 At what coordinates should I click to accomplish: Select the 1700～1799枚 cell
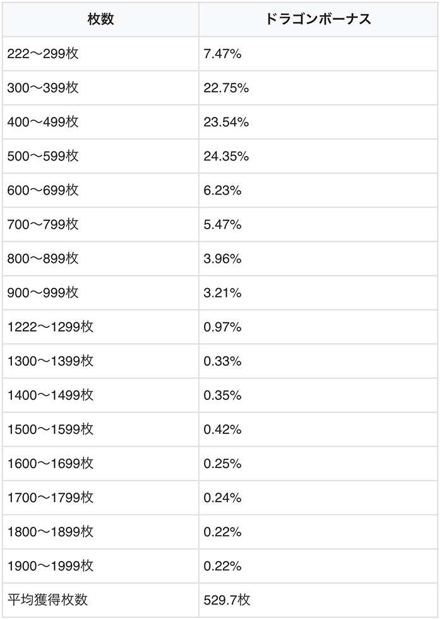coord(51,497)
